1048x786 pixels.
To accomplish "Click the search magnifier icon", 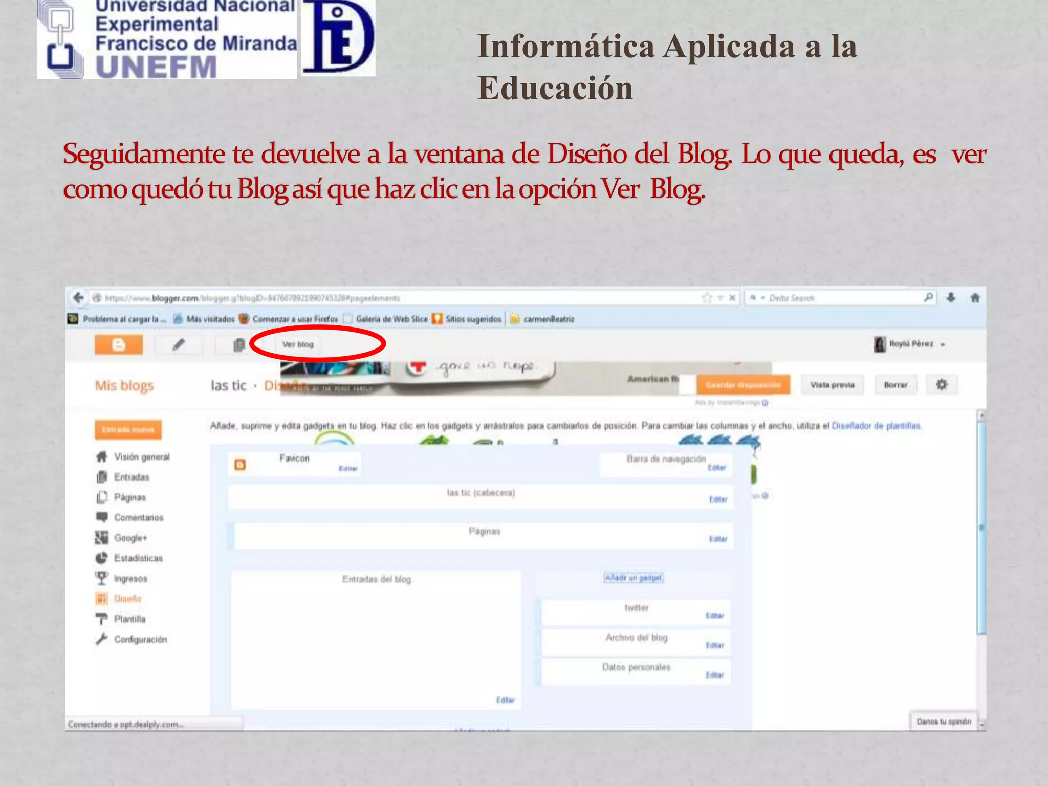I will pyautogui.click(x=928, y=297).
